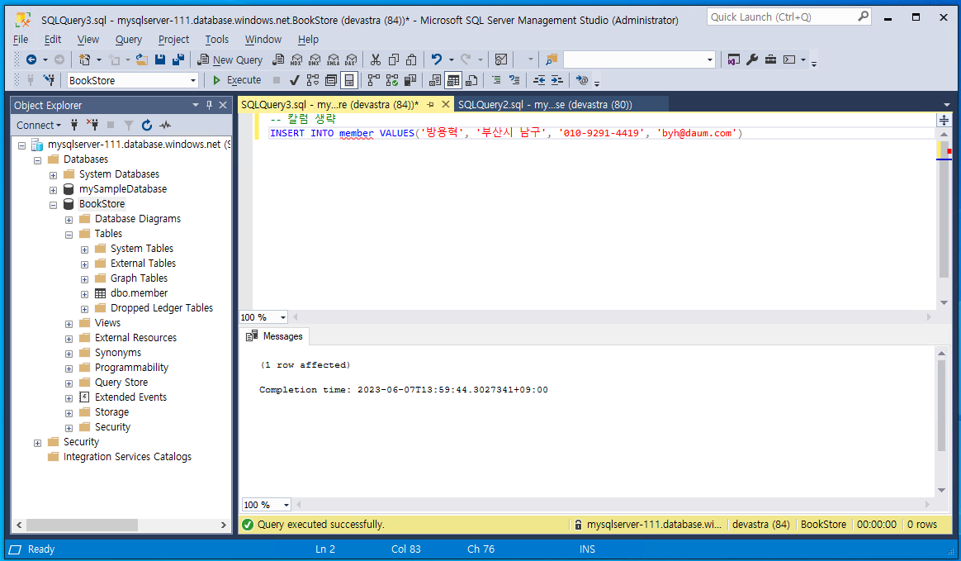This screenshot has height=561, width=961.
Task: Expand the dbo.member table node
Action: pyautogui.click(x=84, y=294)
